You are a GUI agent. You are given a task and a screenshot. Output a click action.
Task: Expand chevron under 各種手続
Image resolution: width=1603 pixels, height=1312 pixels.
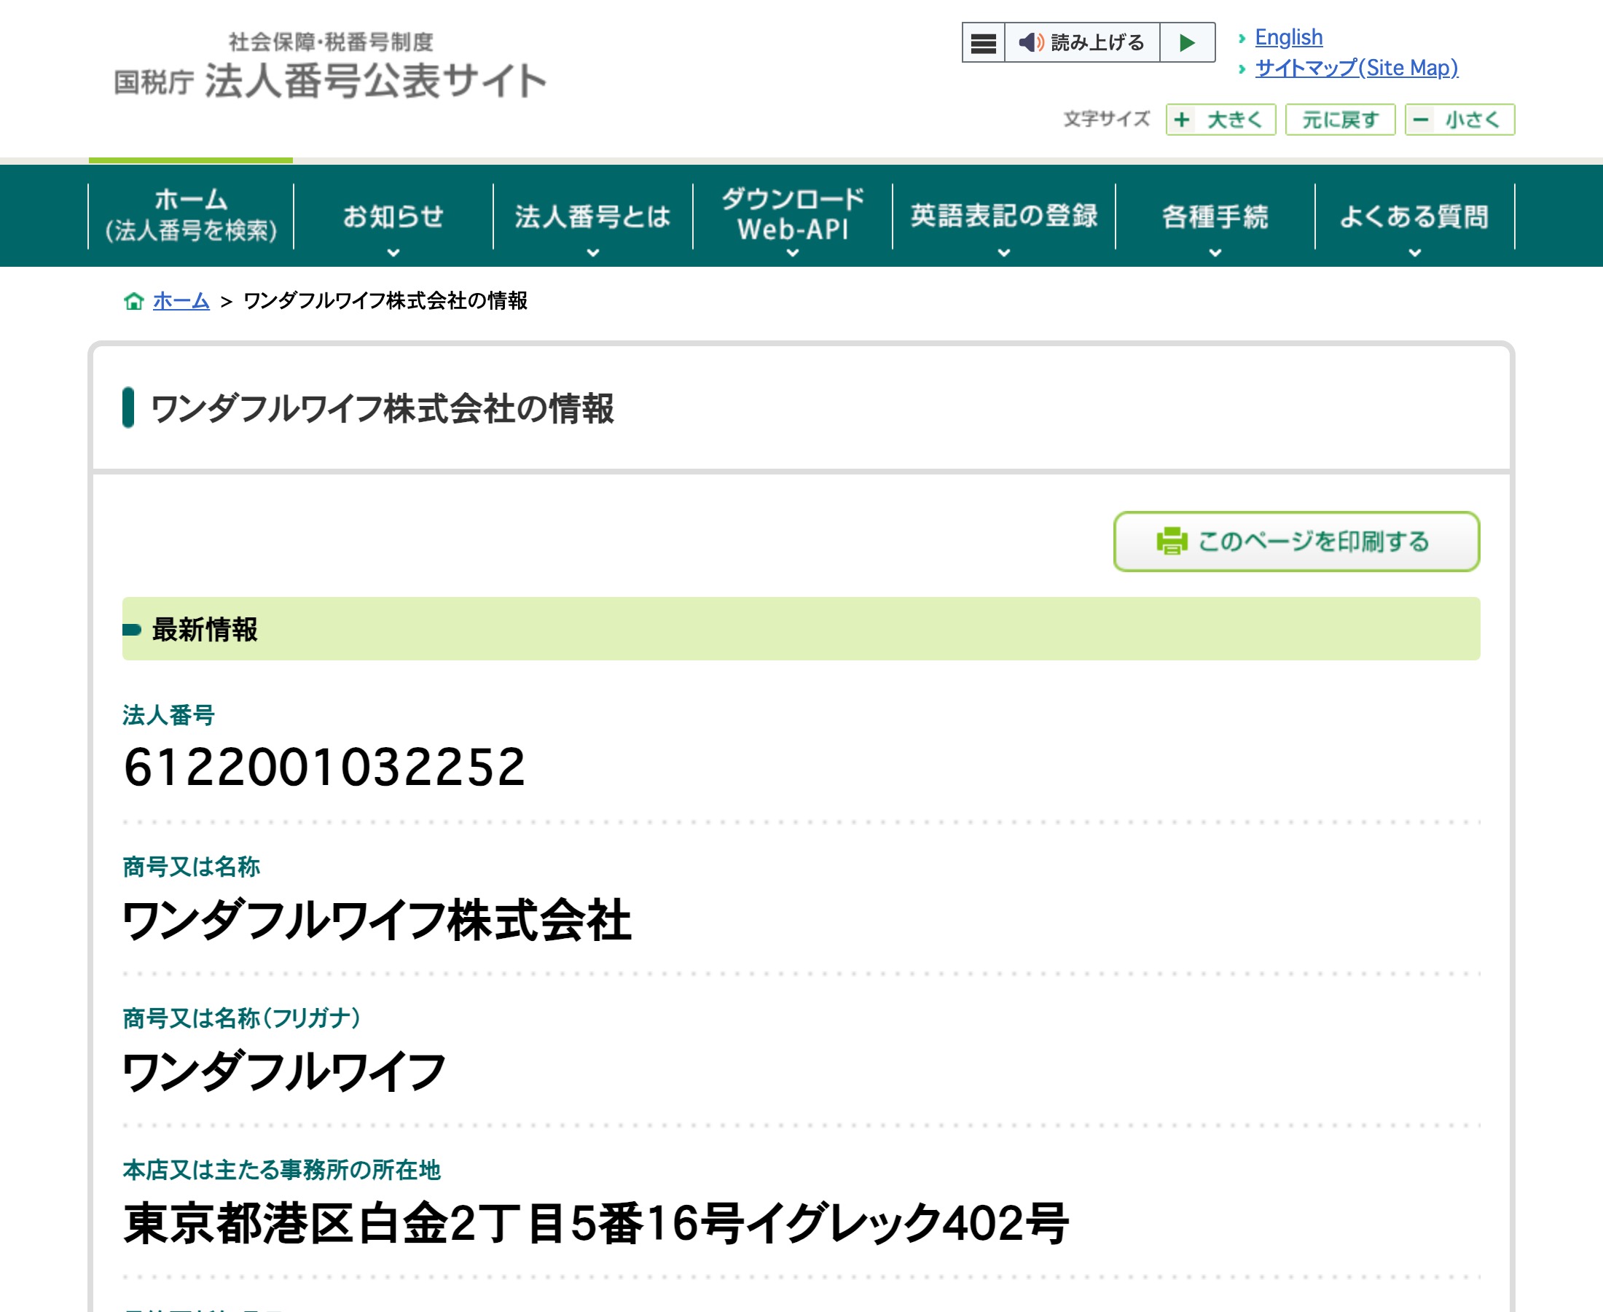[x=1215, y=253]
